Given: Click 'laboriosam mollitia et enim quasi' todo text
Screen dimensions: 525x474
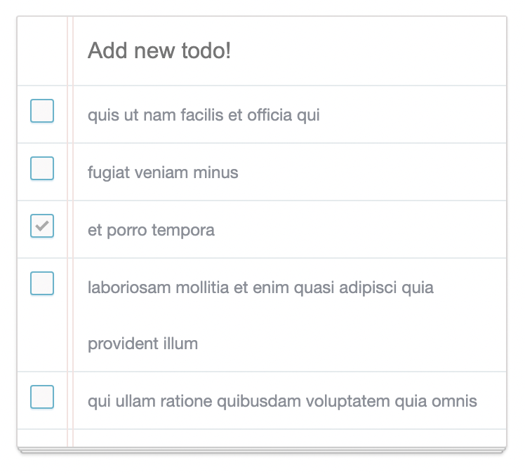Looking at the screenshot, I should (211, 287).
